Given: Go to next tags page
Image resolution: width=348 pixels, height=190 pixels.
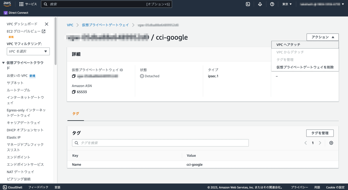Looking at the screenshot, I should click(320, 143).
